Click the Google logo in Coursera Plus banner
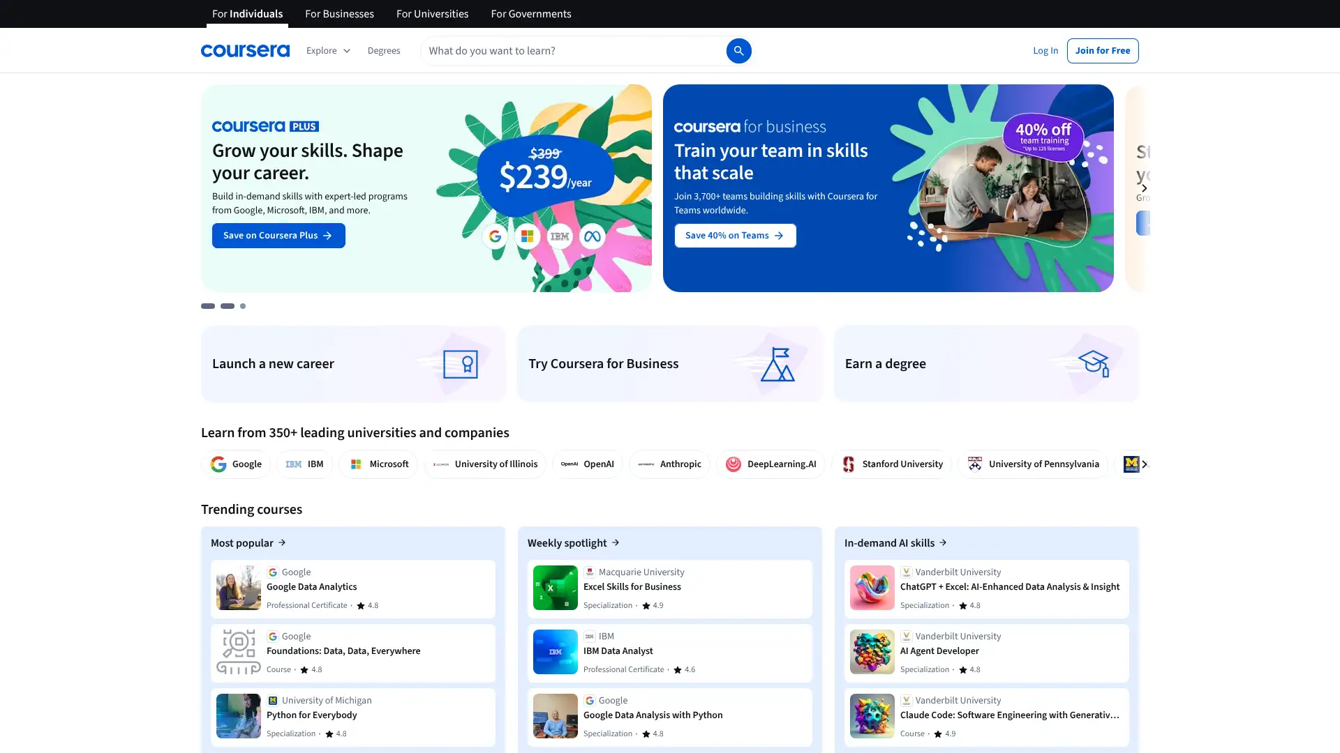 (496, 236)
